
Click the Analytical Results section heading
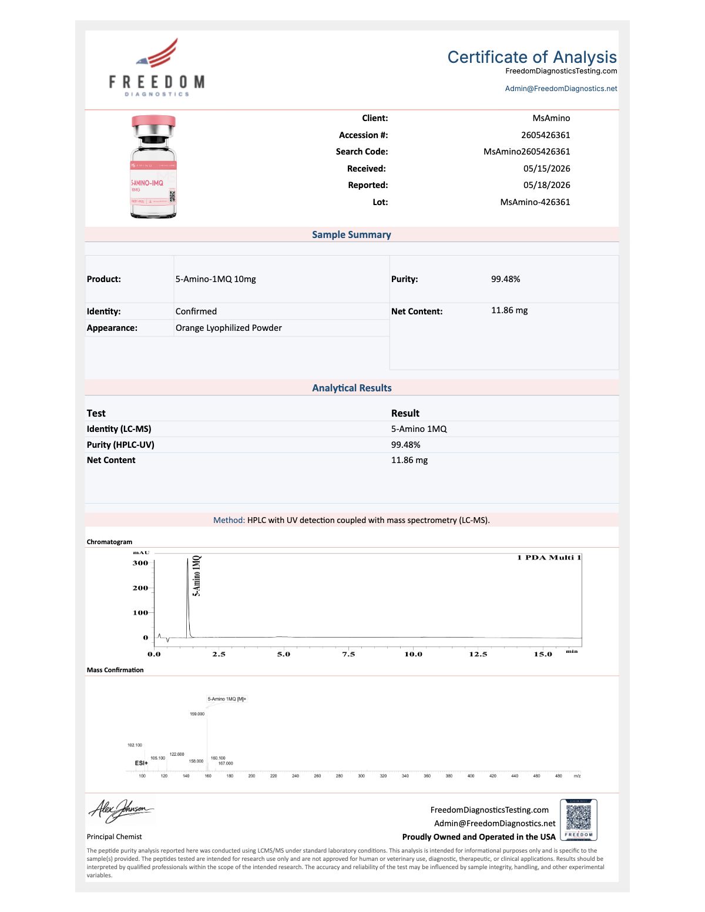[x=352, y=388]
